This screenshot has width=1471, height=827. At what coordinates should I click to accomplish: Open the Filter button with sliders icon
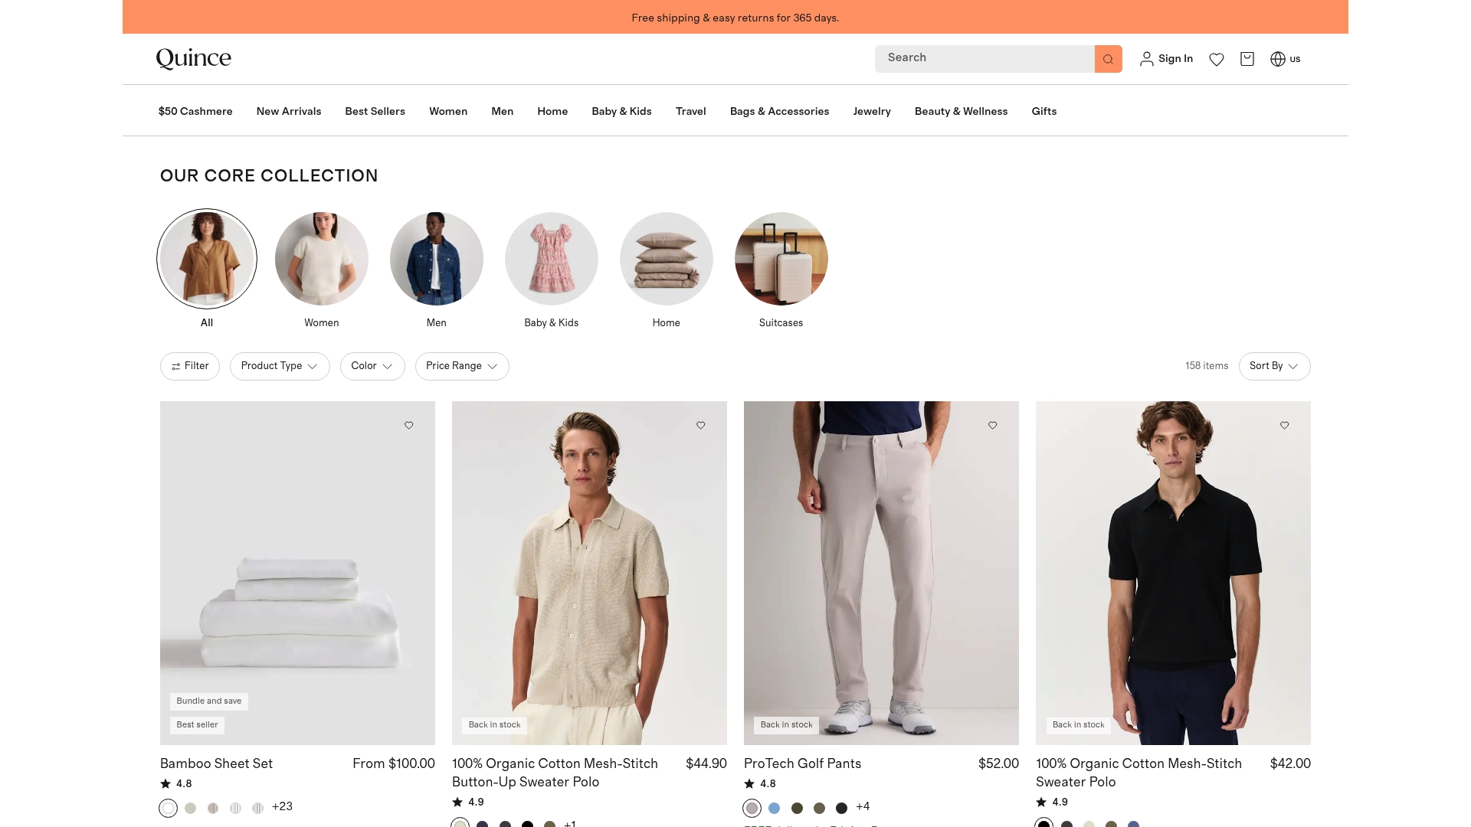click(x=190, y=366)
